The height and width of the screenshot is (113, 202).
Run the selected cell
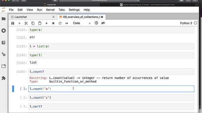(x=47, y=23)
